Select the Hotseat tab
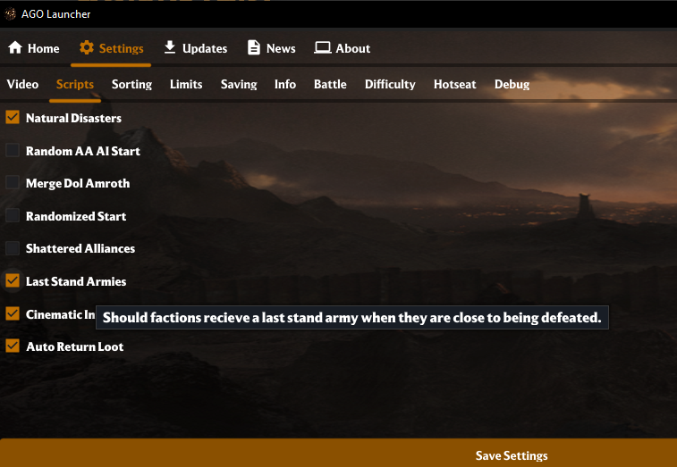The width and height of the screenshot is (677, 467). 454,84
